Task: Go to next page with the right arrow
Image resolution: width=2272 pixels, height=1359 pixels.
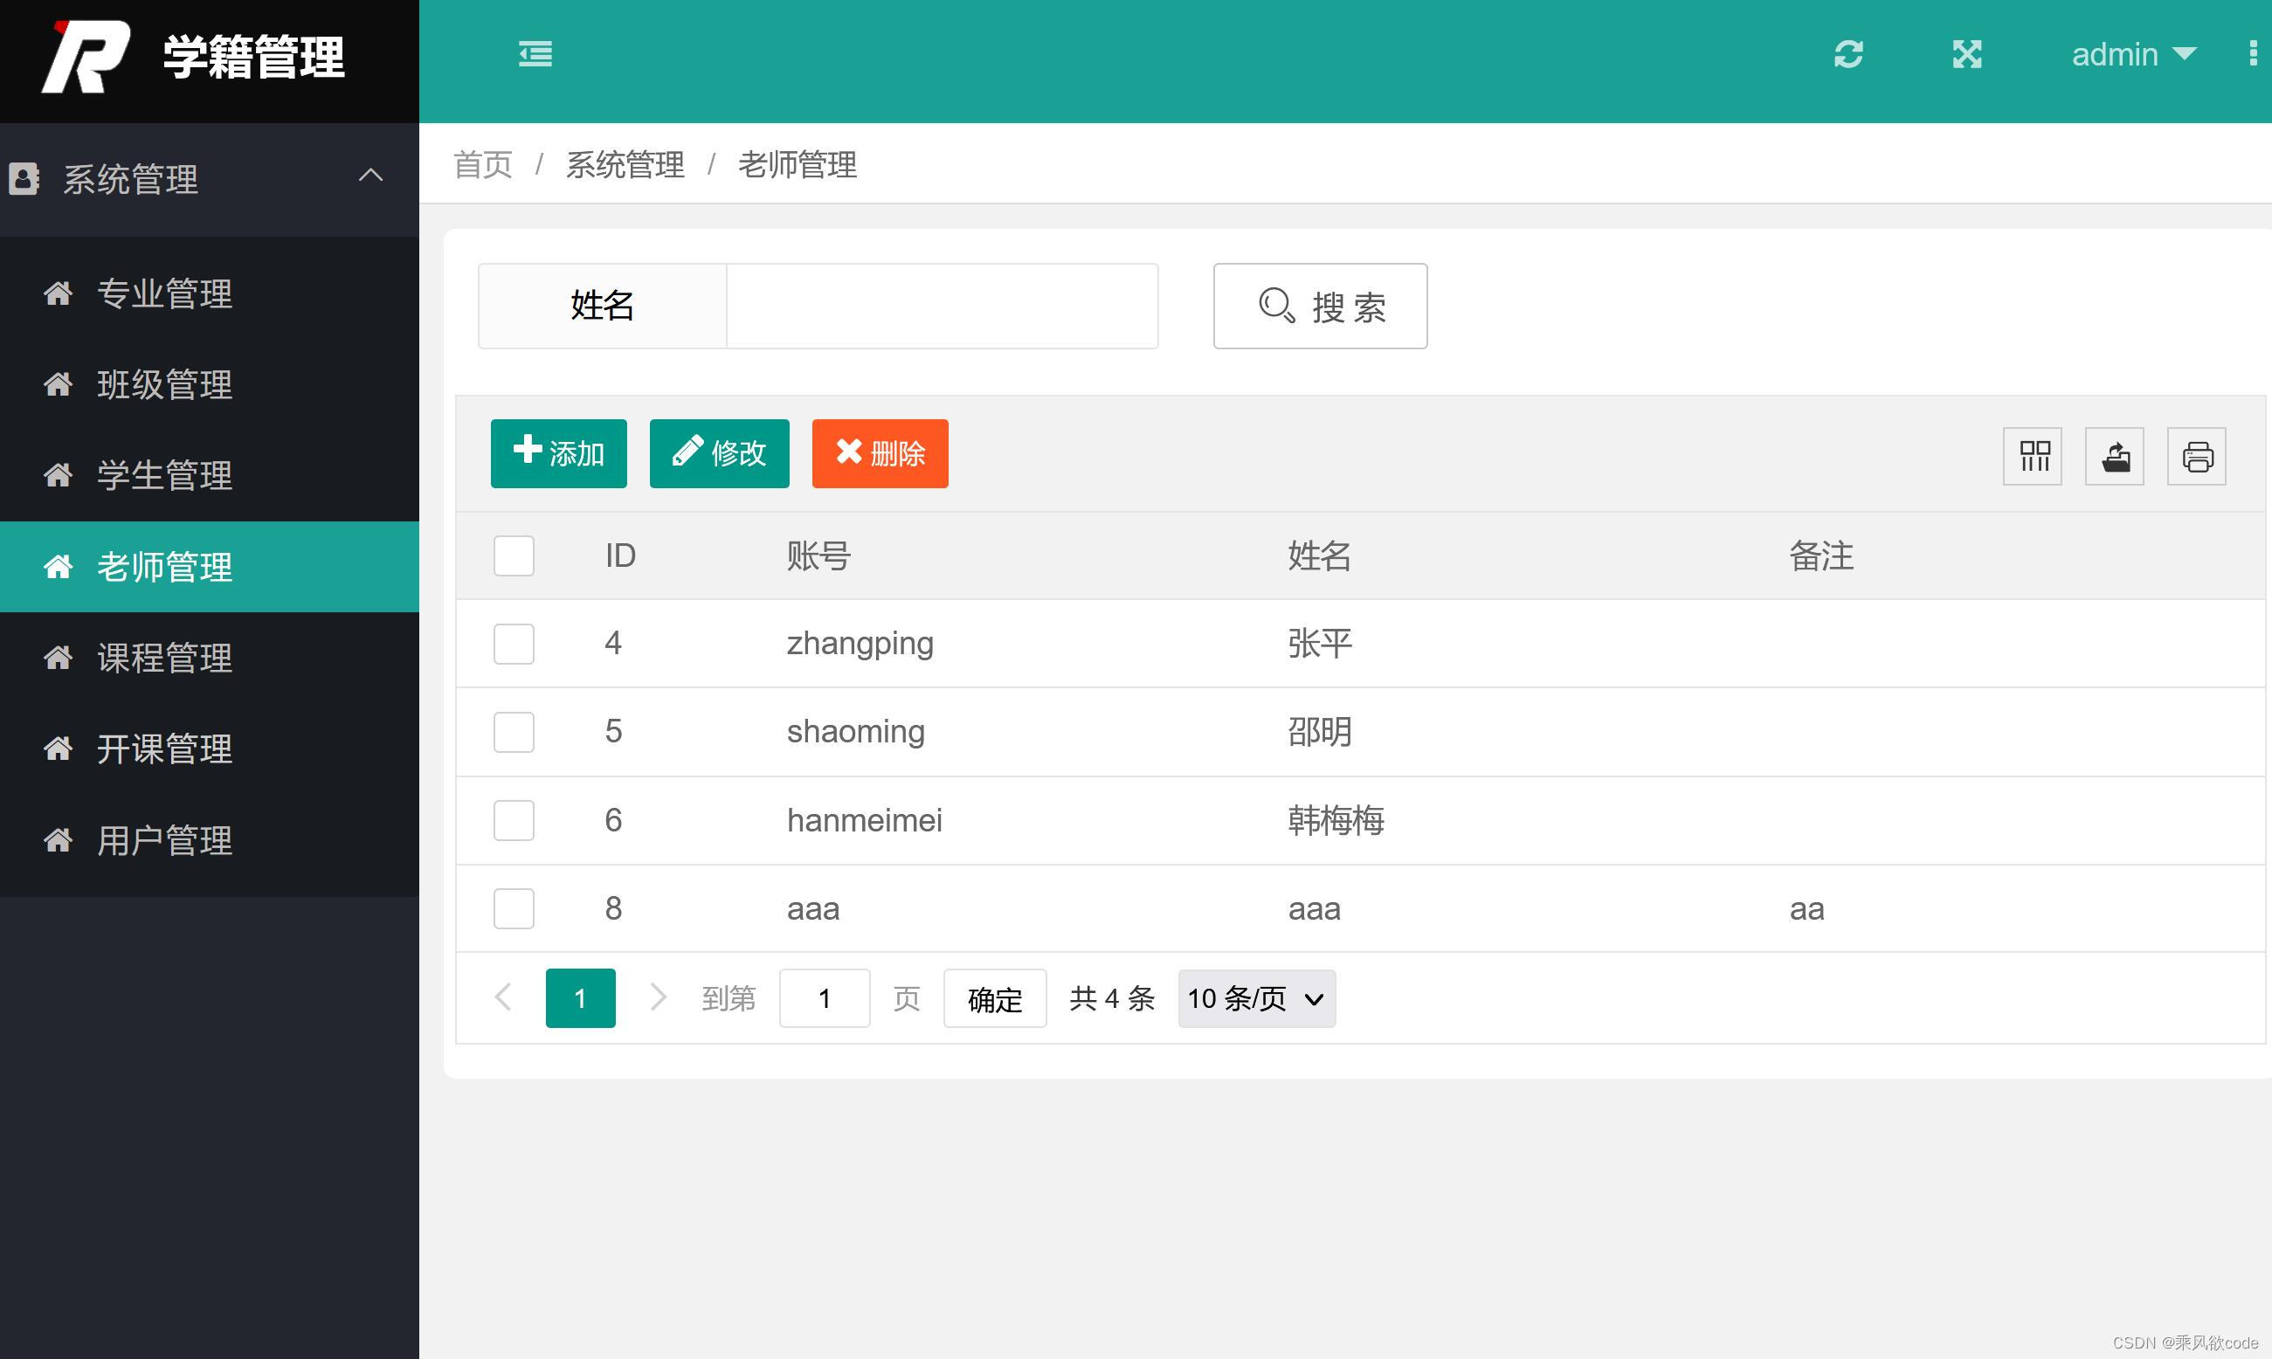Action: tap(658, 997)
